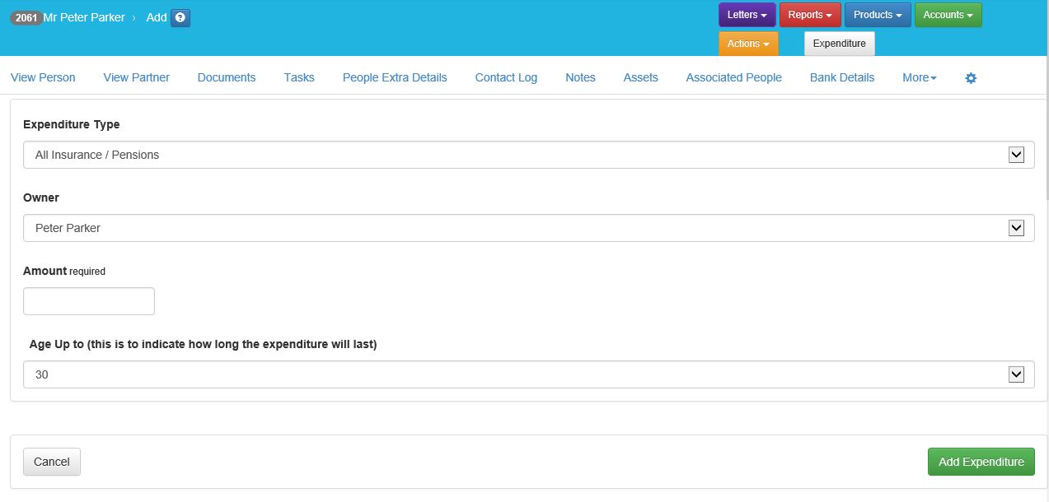Open the purple Letters menu
This screenshot has width=1049, height=502.
(x=747, y=15)
